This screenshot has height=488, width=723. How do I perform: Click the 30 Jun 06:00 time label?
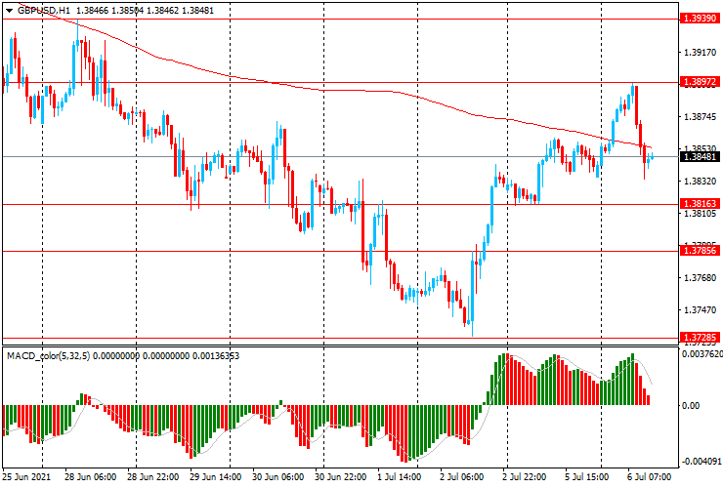point(278,477)
